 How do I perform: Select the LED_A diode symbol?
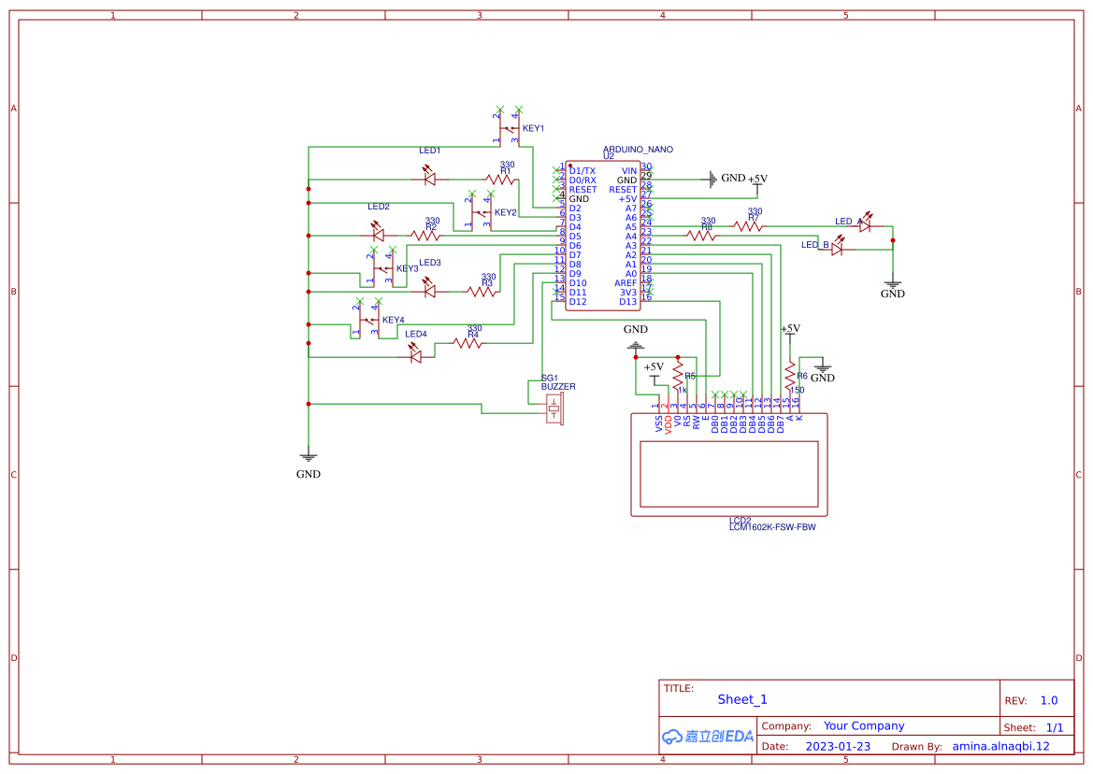(x=863, y=225)
